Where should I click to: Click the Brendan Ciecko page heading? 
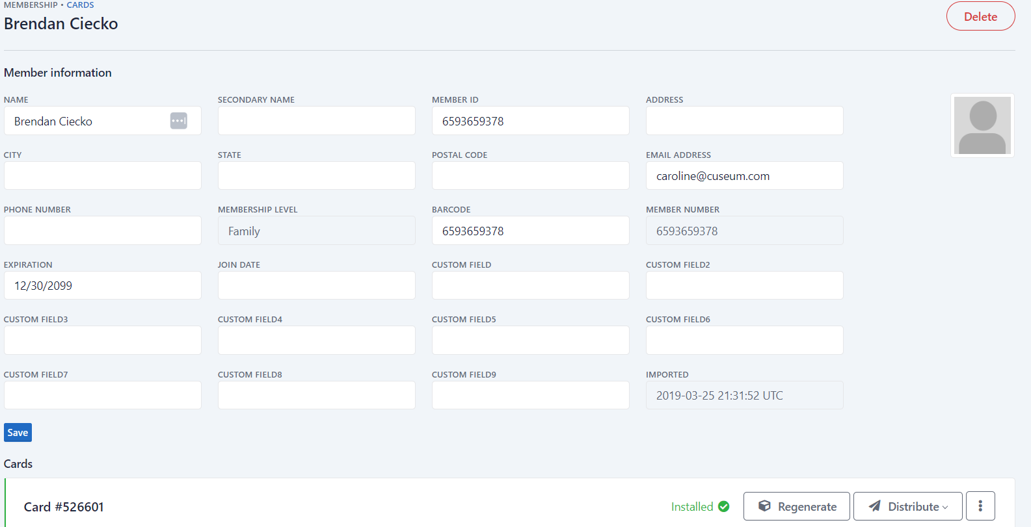61,23
